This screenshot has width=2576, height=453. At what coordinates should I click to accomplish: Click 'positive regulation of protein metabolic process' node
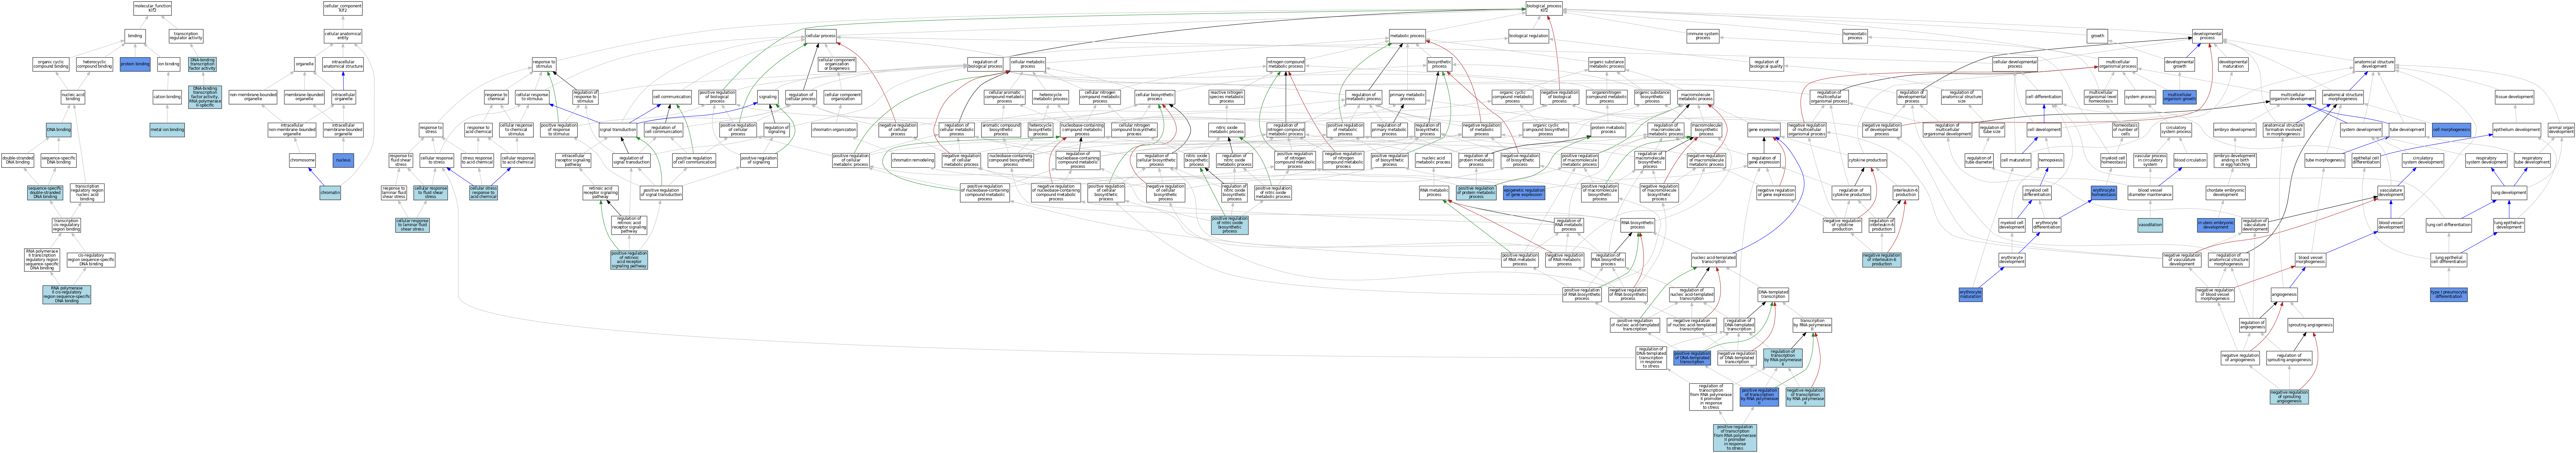click(x=1476, y=192)
